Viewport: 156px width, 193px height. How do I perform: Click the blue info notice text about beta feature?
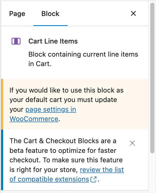67,160
